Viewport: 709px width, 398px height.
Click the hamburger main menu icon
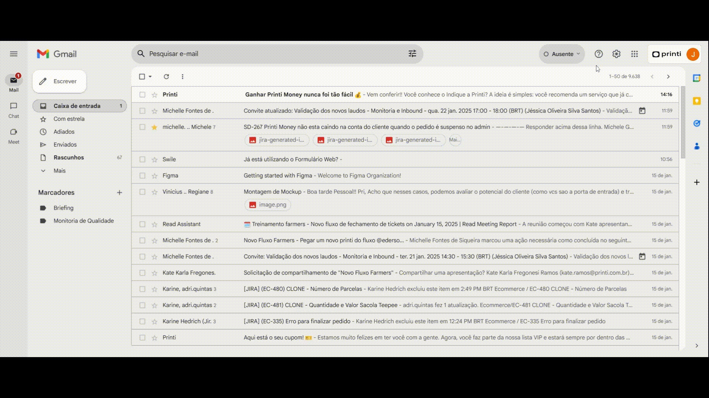coord(14,54)
